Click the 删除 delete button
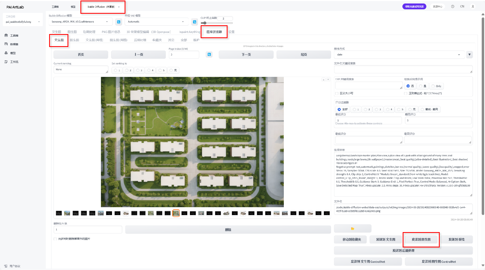The width and height of the screenshot is (485, 270). click(x=228, y=230)
